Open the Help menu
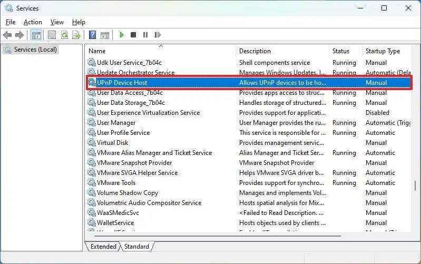 point(79,22)
